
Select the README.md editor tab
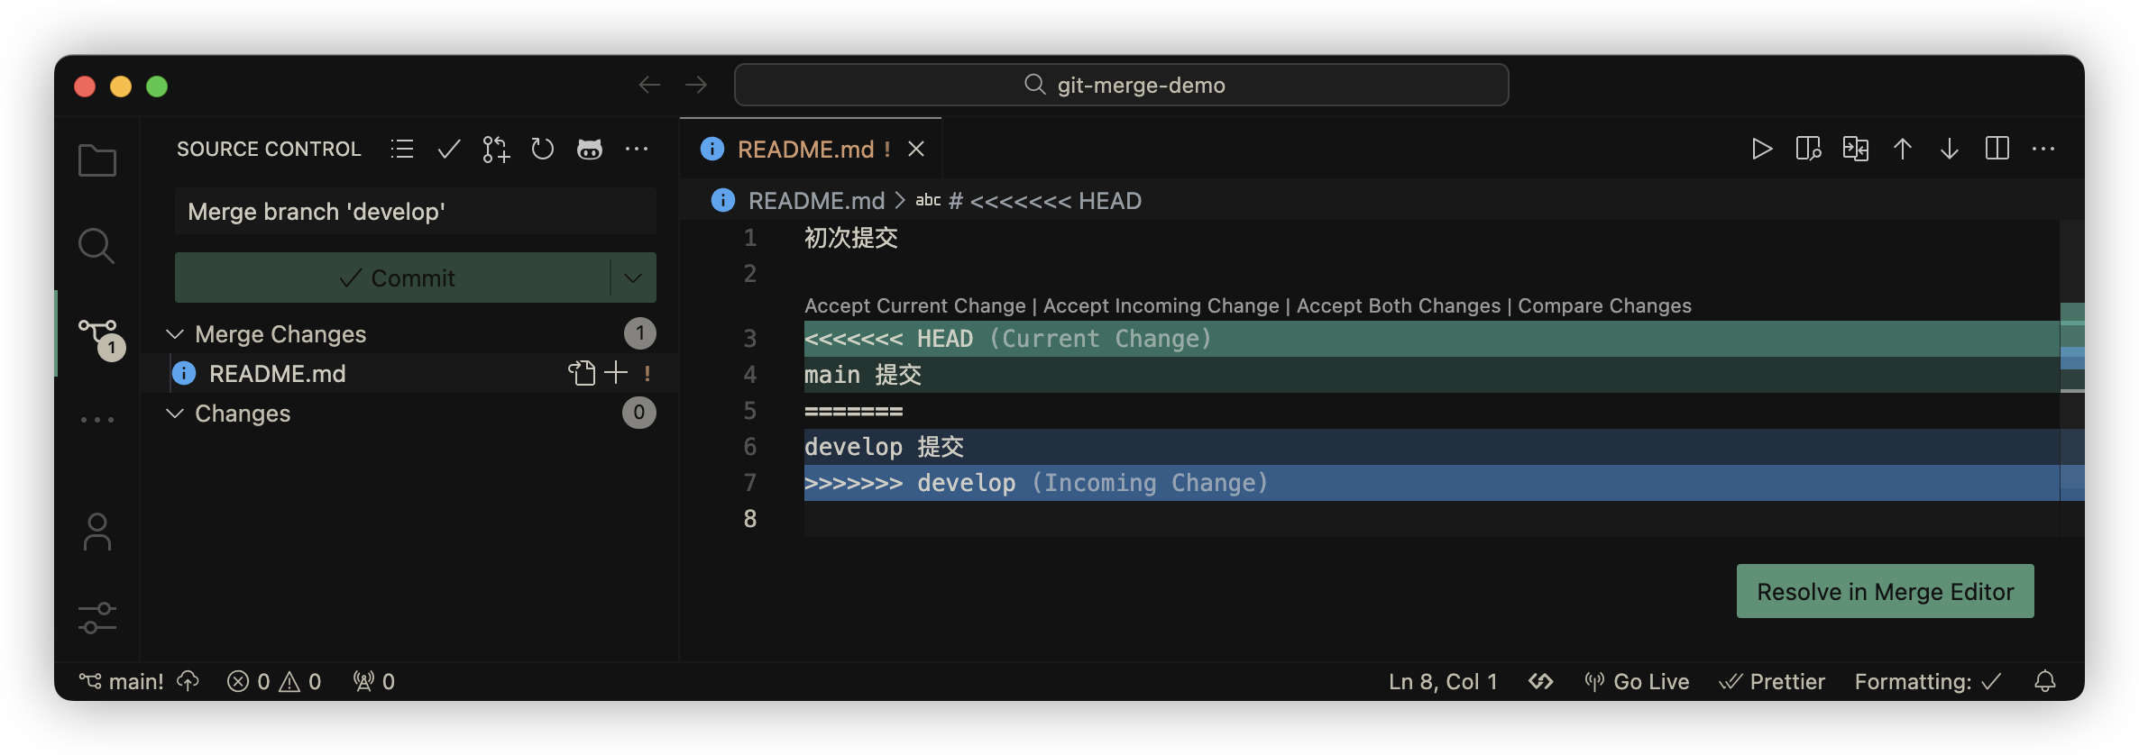[804, 149]
